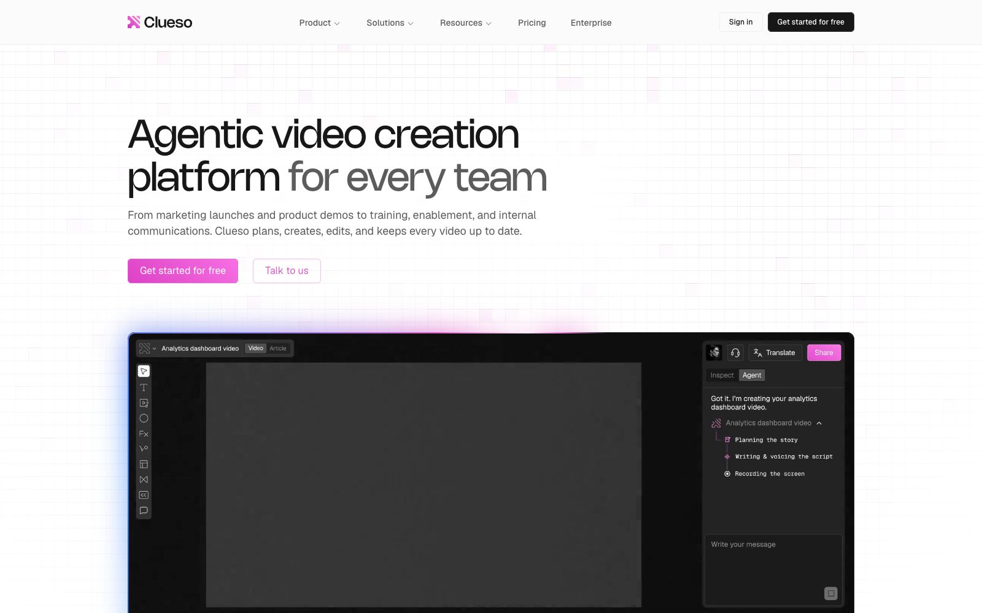Screen dimensions: 982x613
Task: Click 'Recording the screen' step text
Action: click(x=770, y=474)
